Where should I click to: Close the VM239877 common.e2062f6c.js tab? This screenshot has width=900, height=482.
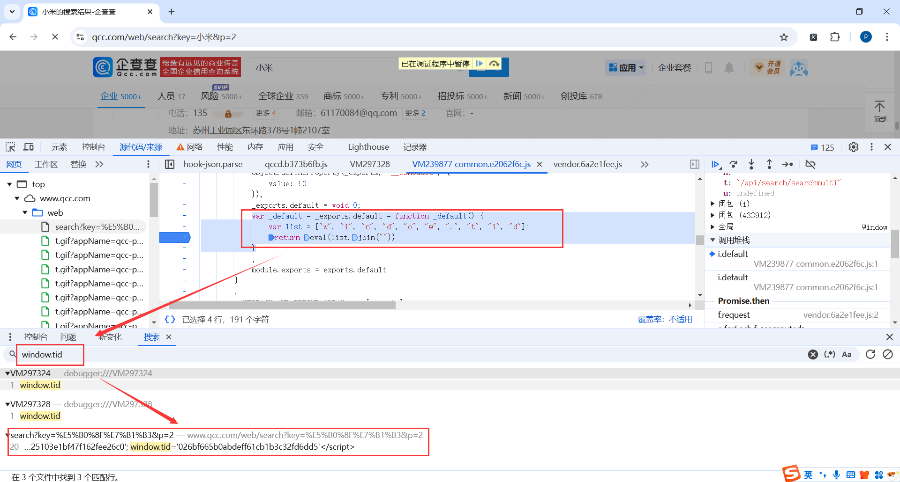pos(540,164)
